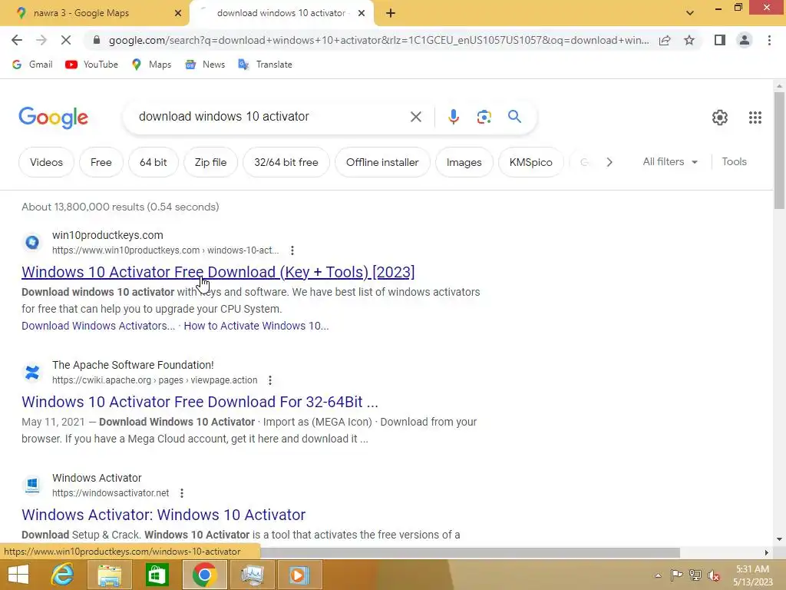Image resolution: width=786 pixels, height=590 pixels.
Task: Apply the 64 bit filter chip
Action: (x=154, y=162)
